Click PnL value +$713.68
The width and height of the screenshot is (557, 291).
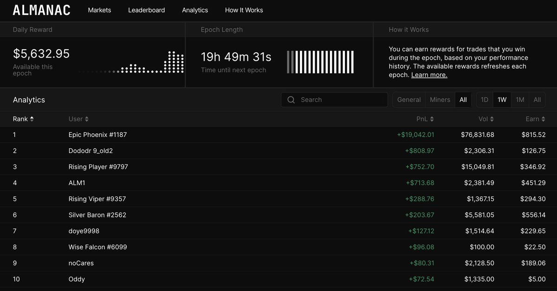[420, 183]
